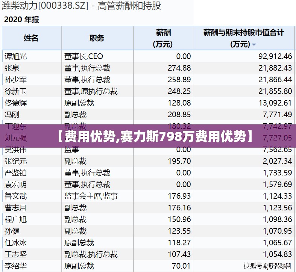Click the salary value 128.08

click(179, 103)
